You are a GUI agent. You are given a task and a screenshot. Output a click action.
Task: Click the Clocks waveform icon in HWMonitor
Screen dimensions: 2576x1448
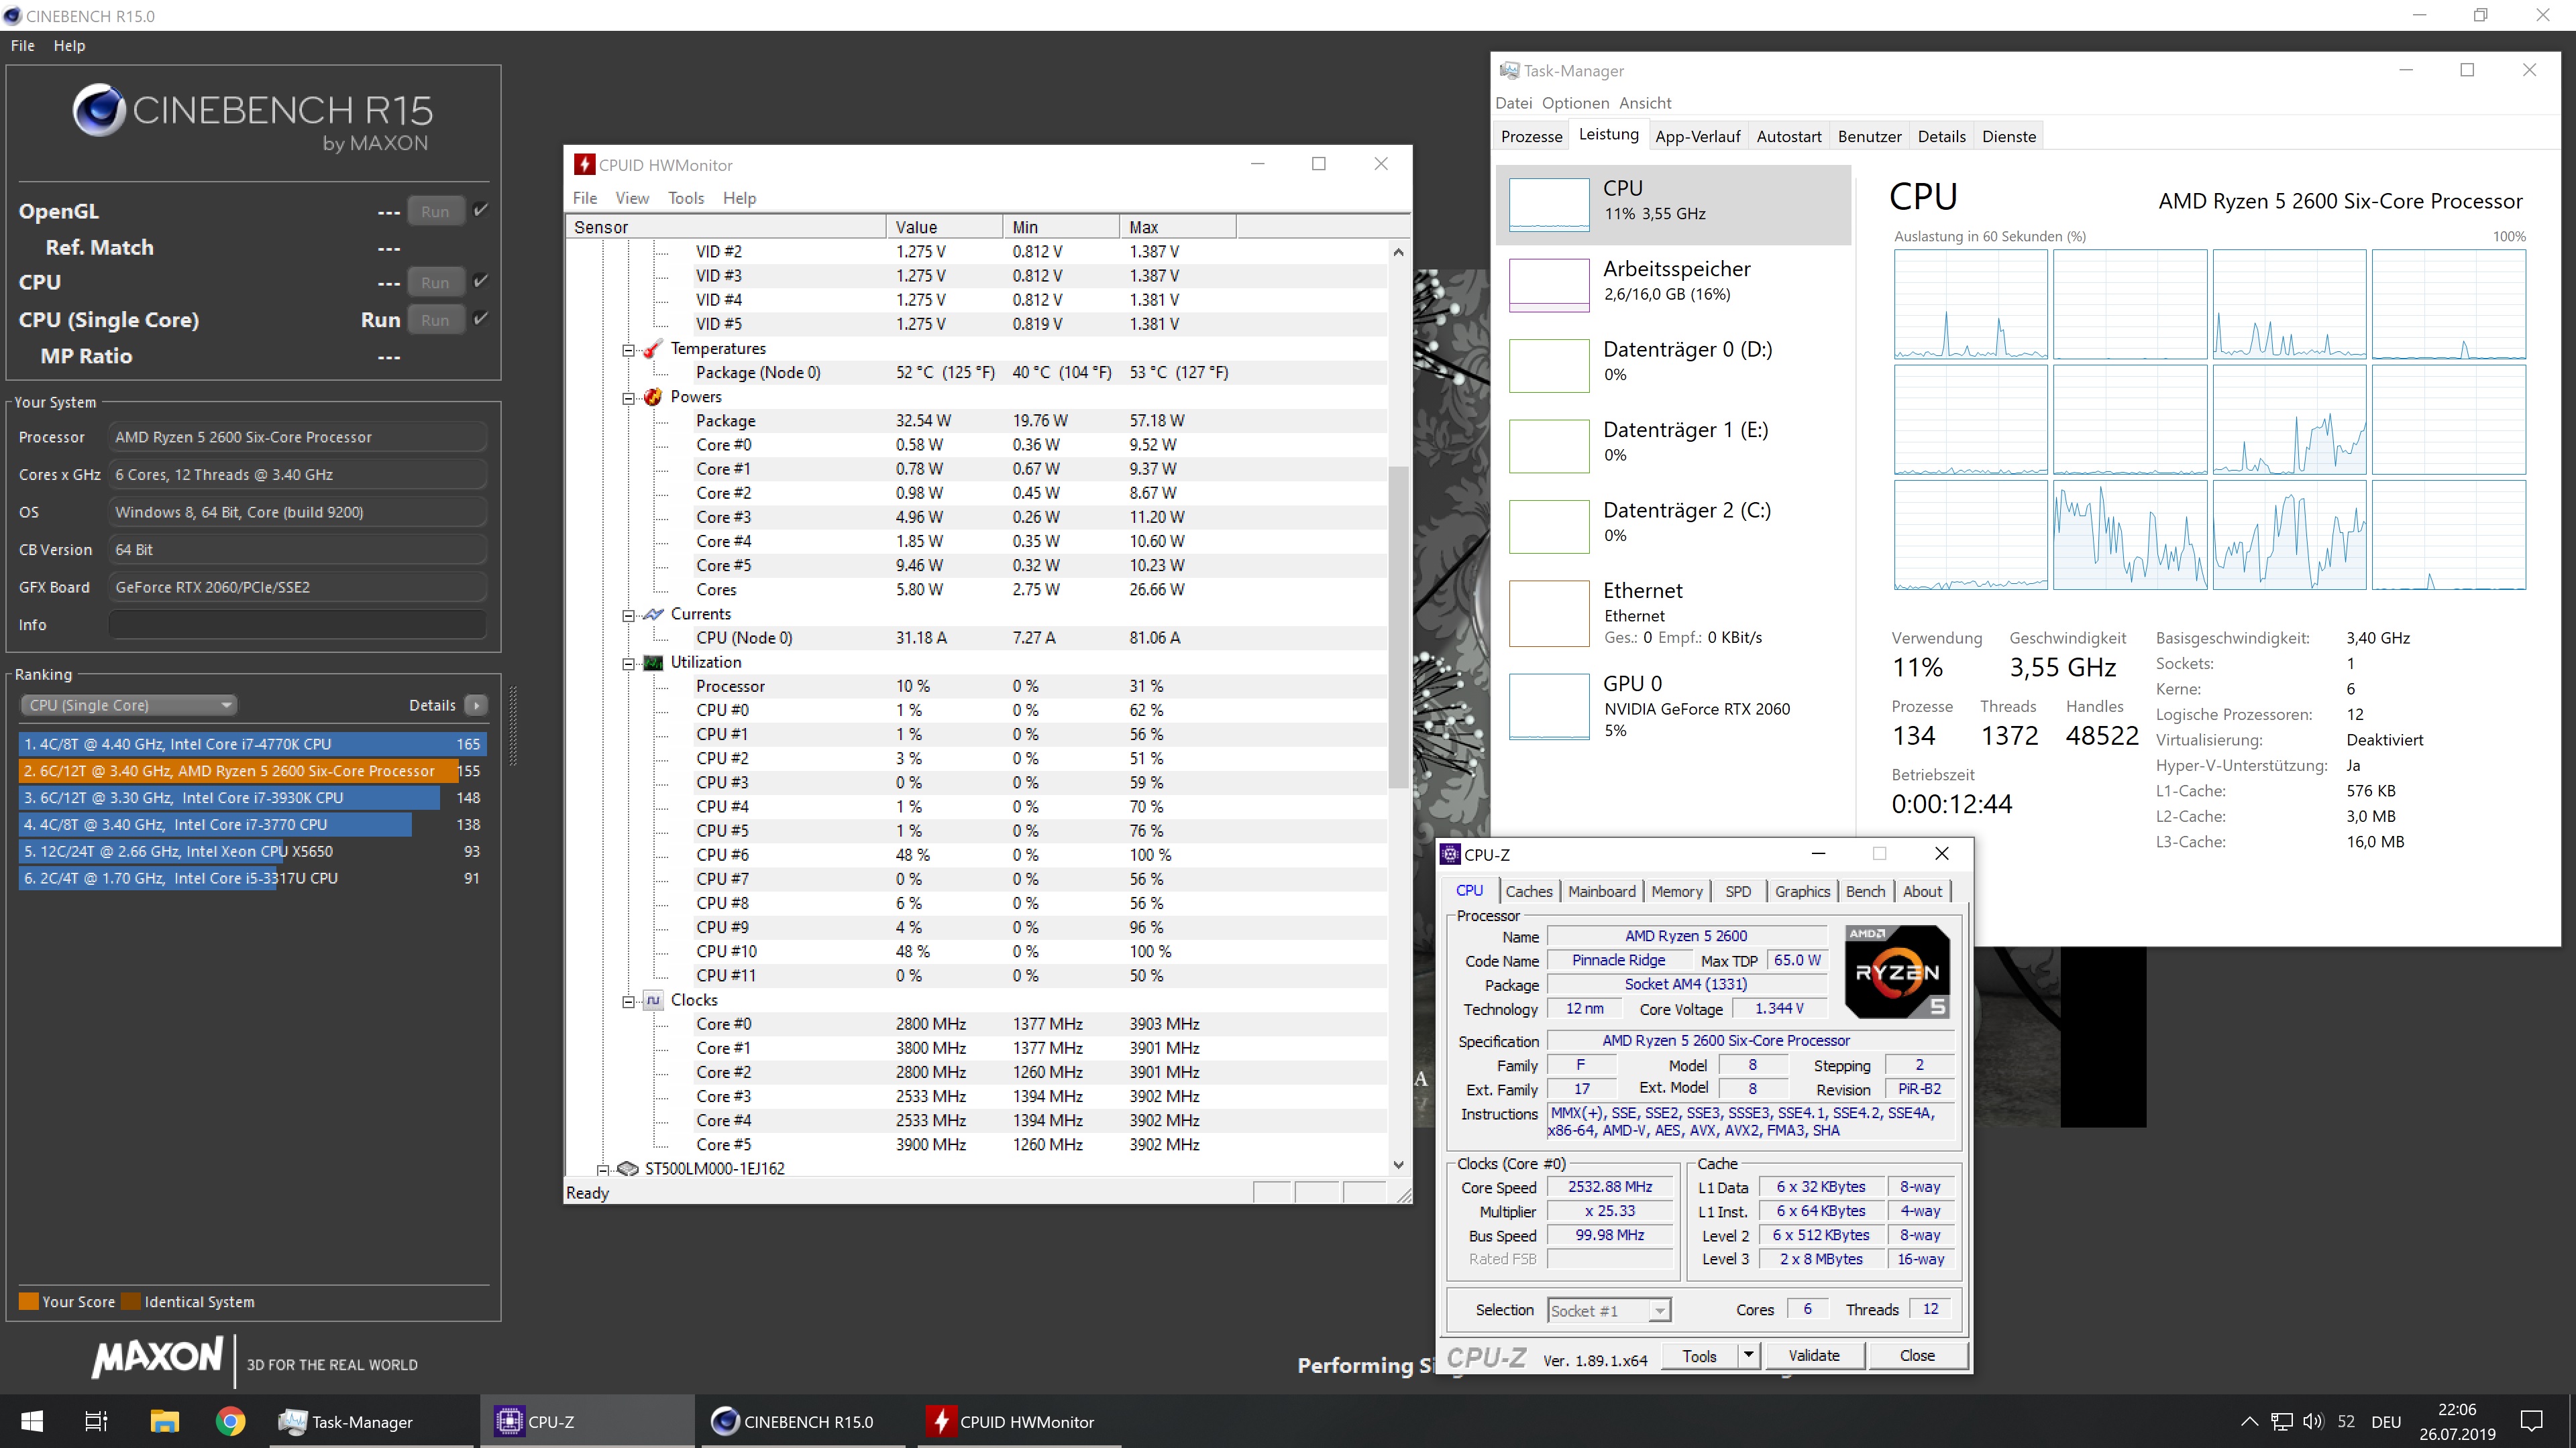pos(653,1000)
